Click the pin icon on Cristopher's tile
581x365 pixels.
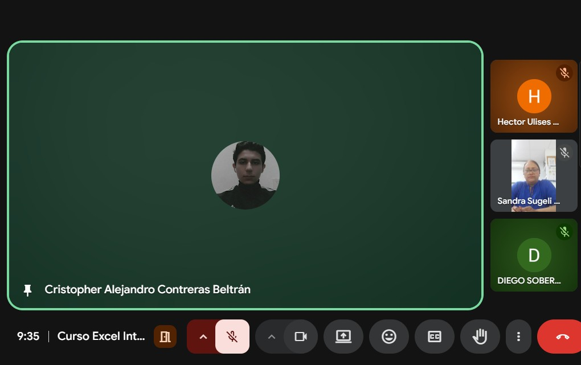click(x=27, y=290)
